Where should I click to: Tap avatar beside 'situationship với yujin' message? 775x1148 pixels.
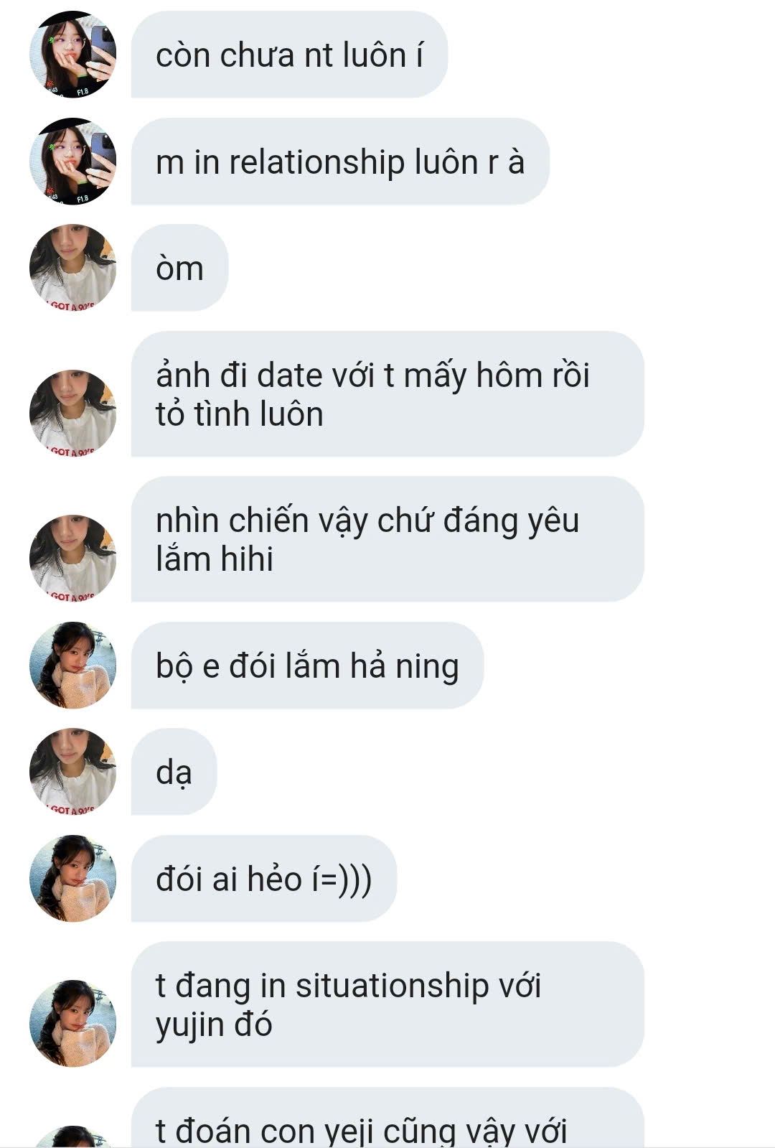[x=72, y=1023]
